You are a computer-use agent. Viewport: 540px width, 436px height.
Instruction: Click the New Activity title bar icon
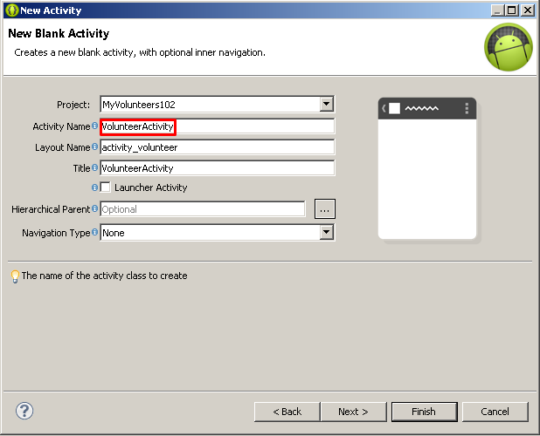click(x=11, y=10)
